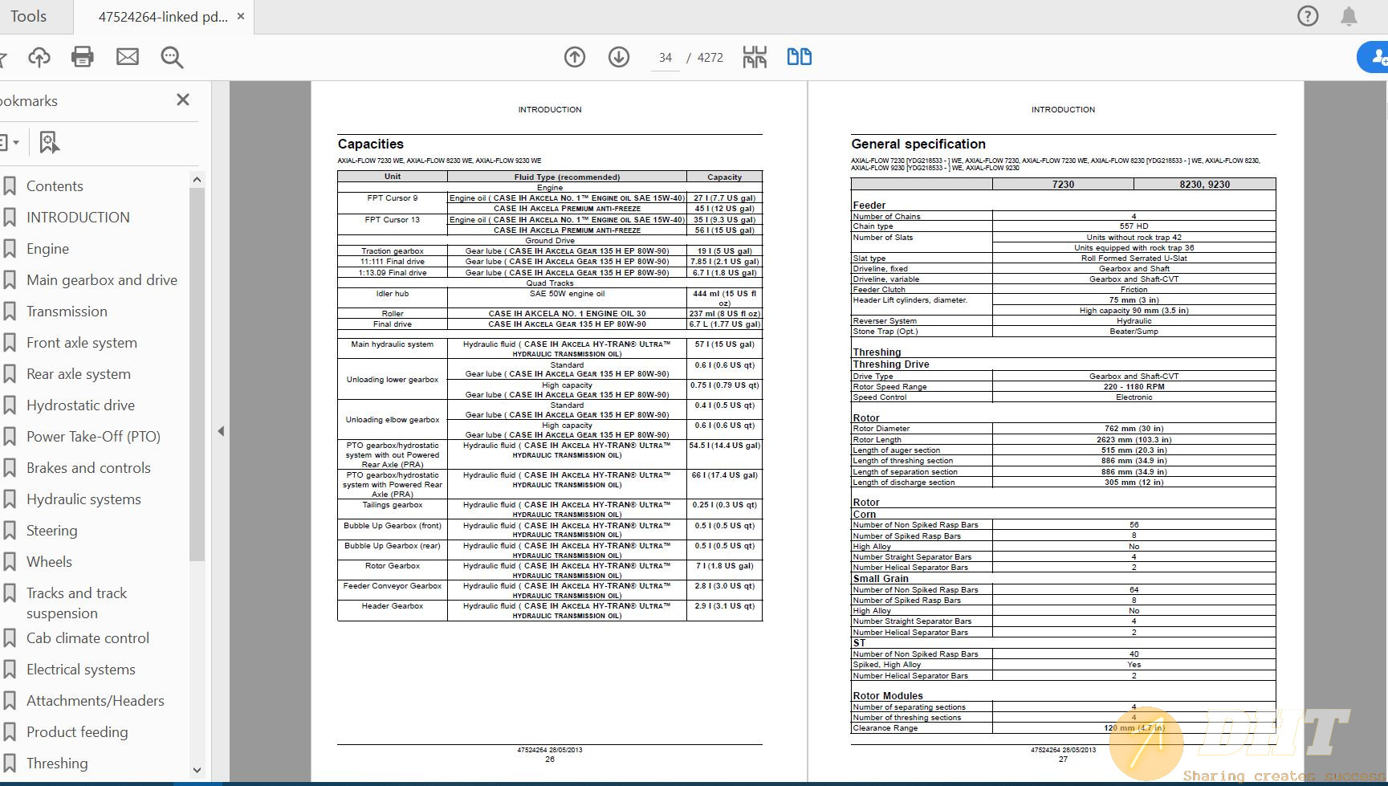The image size is (1388, 786).
Task: Open Front axle system bookmark
Action: [82, 343]
